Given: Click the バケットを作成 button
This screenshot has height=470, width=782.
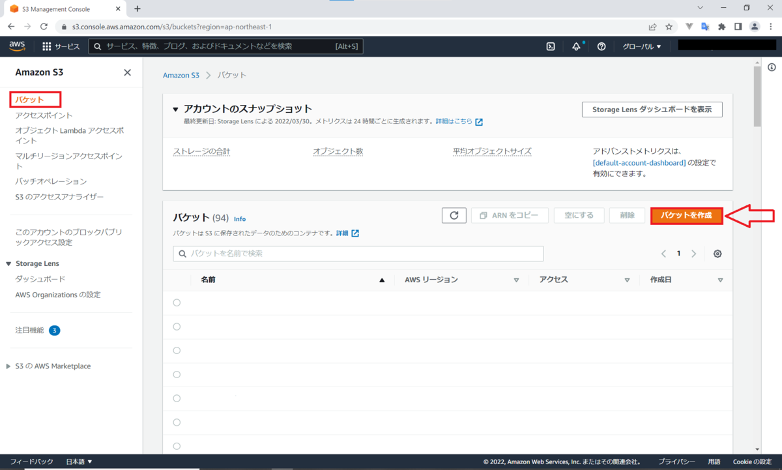Looking at the screenshot, I should (x=687, y=216).
